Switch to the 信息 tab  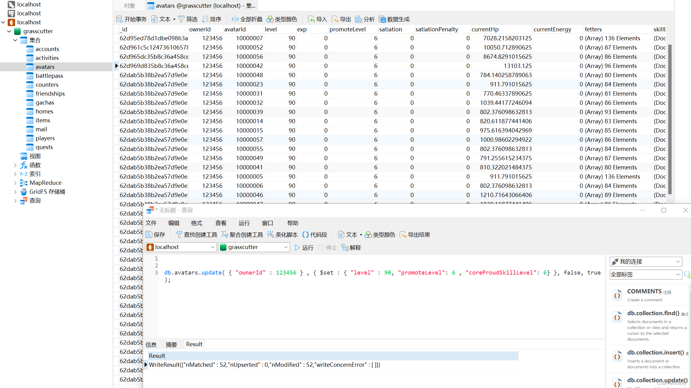coord(151,344)
